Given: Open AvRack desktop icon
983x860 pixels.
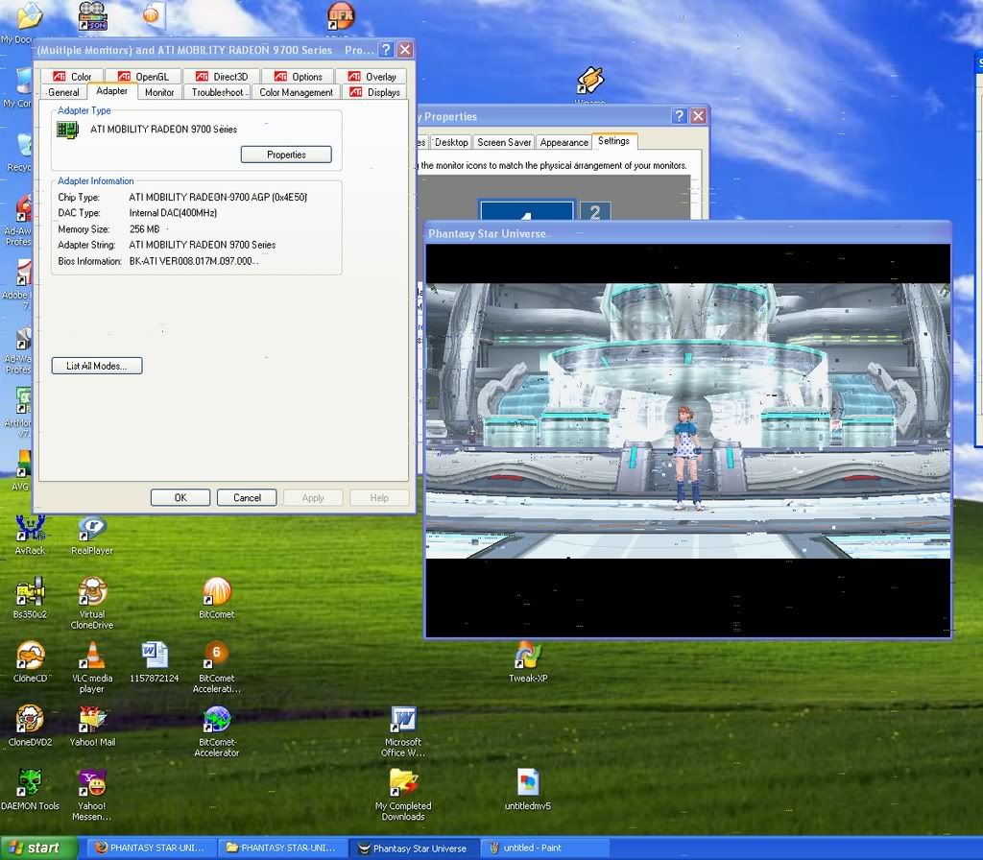Looking at the screenshot, I should click(30, 536).
